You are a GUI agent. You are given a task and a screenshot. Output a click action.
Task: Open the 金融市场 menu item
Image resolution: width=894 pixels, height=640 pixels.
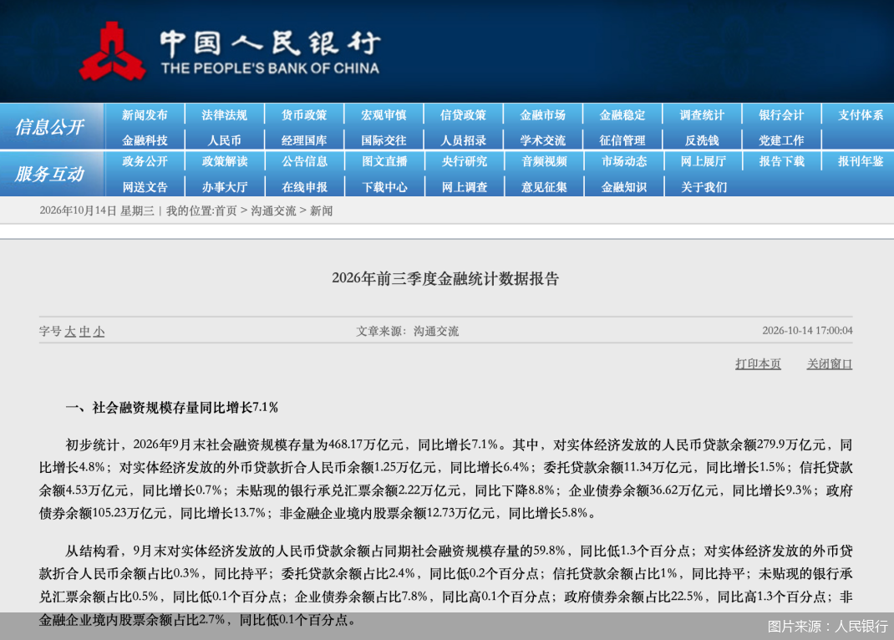(543, 115)
